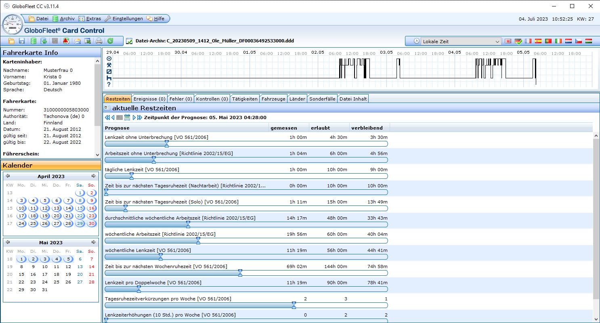The width and height of the screenshot is (600, 323).
Task: Click the save (floppy disk) toolbar icon
Action: (x=22, y=41)
